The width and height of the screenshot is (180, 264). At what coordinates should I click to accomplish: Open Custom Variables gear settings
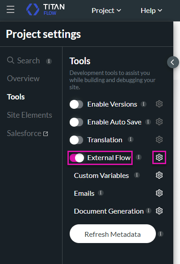coord(159,175)
